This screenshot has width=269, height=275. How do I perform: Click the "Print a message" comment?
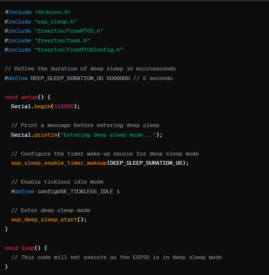85,125
